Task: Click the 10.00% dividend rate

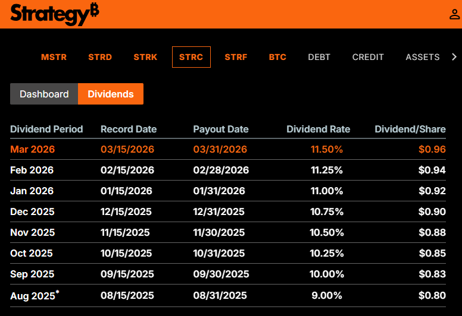Action: [327, 274]
